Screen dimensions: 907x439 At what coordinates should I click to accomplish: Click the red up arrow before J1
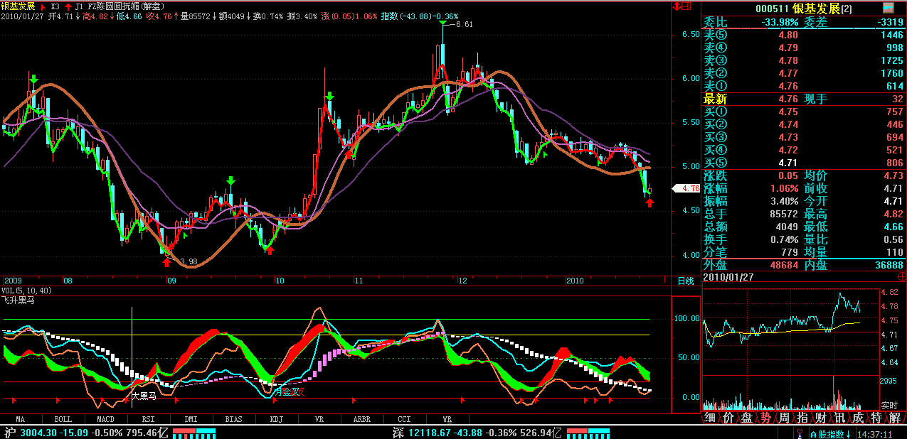pos(68,6)
